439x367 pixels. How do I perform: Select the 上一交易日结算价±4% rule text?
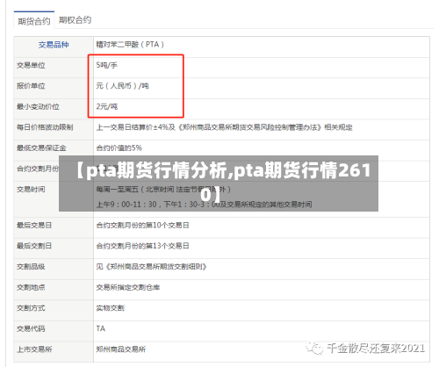click(224, 127)
